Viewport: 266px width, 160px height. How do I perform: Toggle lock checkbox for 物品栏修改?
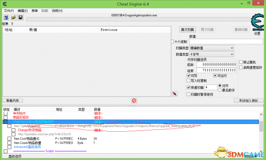5,117
